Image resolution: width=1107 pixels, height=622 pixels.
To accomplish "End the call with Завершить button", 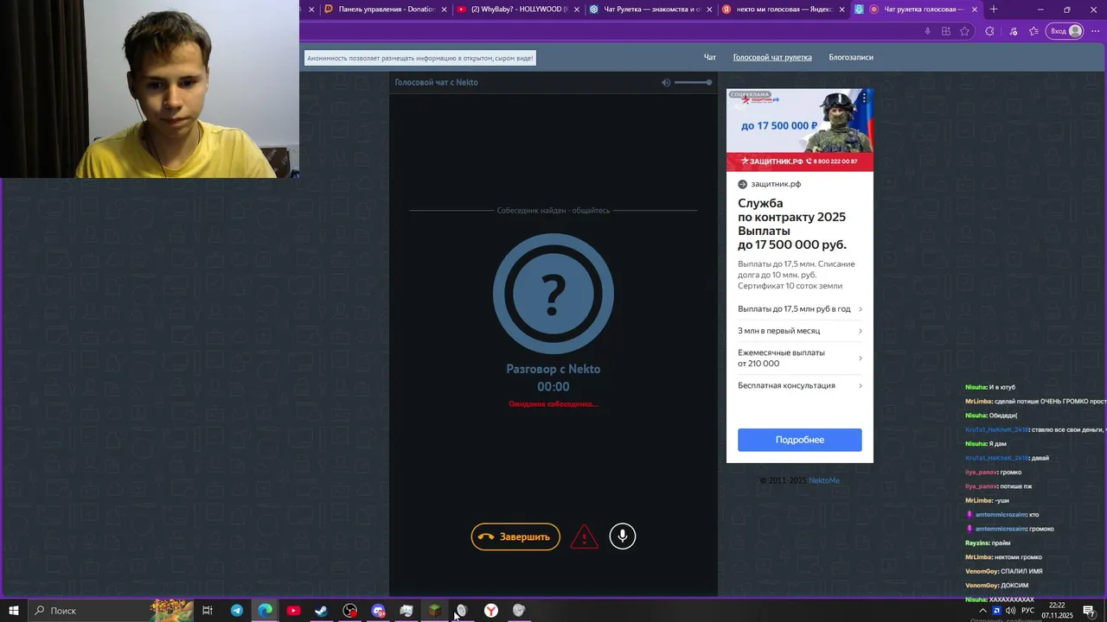I will point(515,536).
